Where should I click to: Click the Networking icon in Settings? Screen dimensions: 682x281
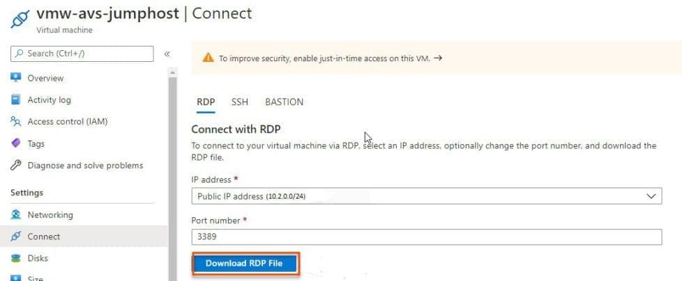16,215
